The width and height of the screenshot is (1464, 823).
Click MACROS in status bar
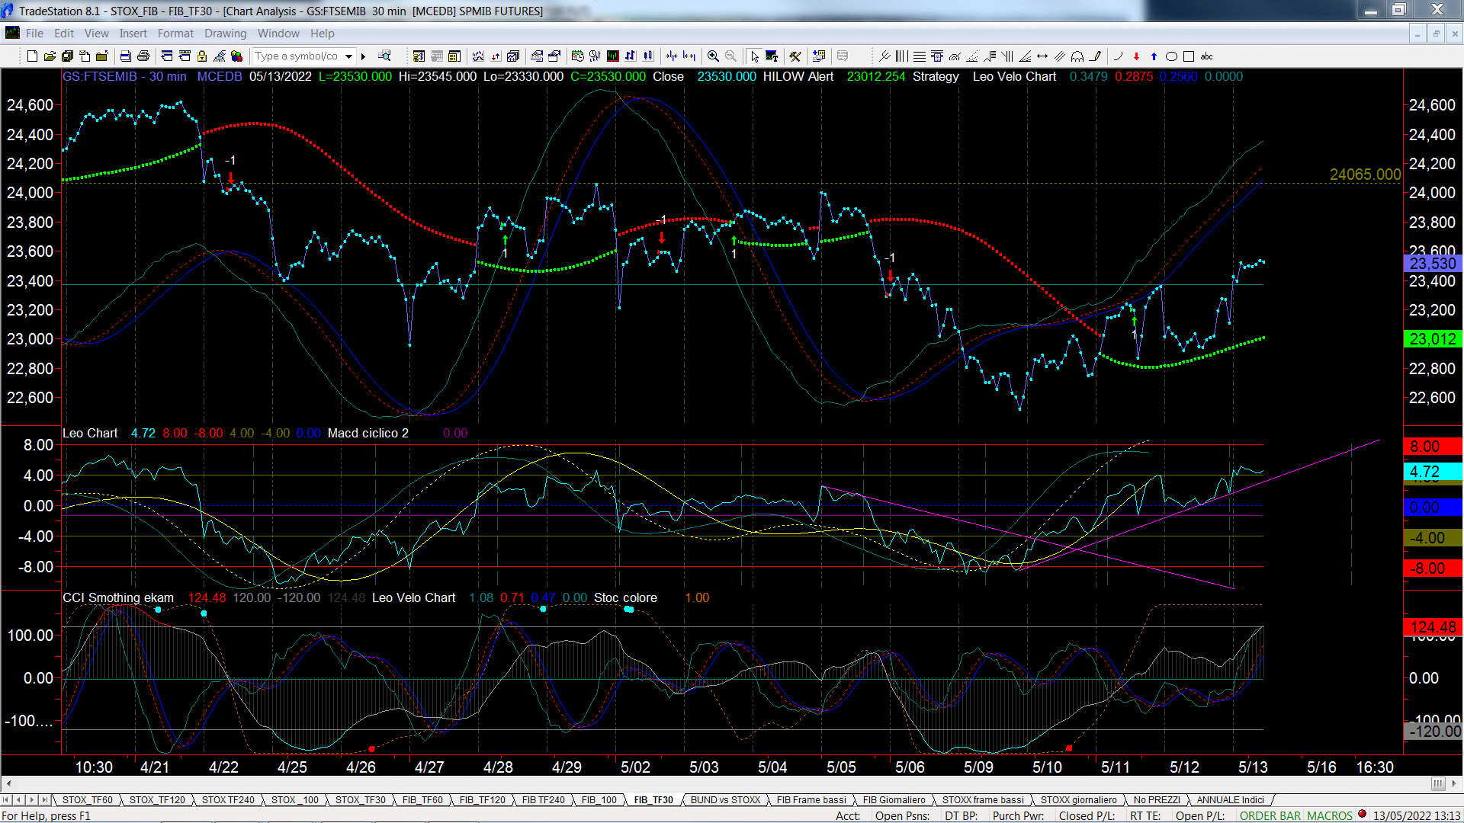click(1329, 815)
